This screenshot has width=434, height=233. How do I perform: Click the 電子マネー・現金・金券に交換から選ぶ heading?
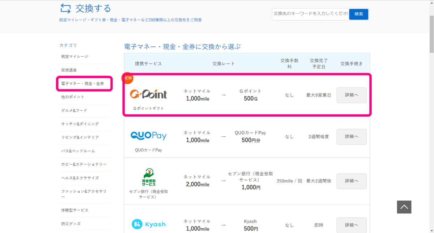[x=182, y=47]
